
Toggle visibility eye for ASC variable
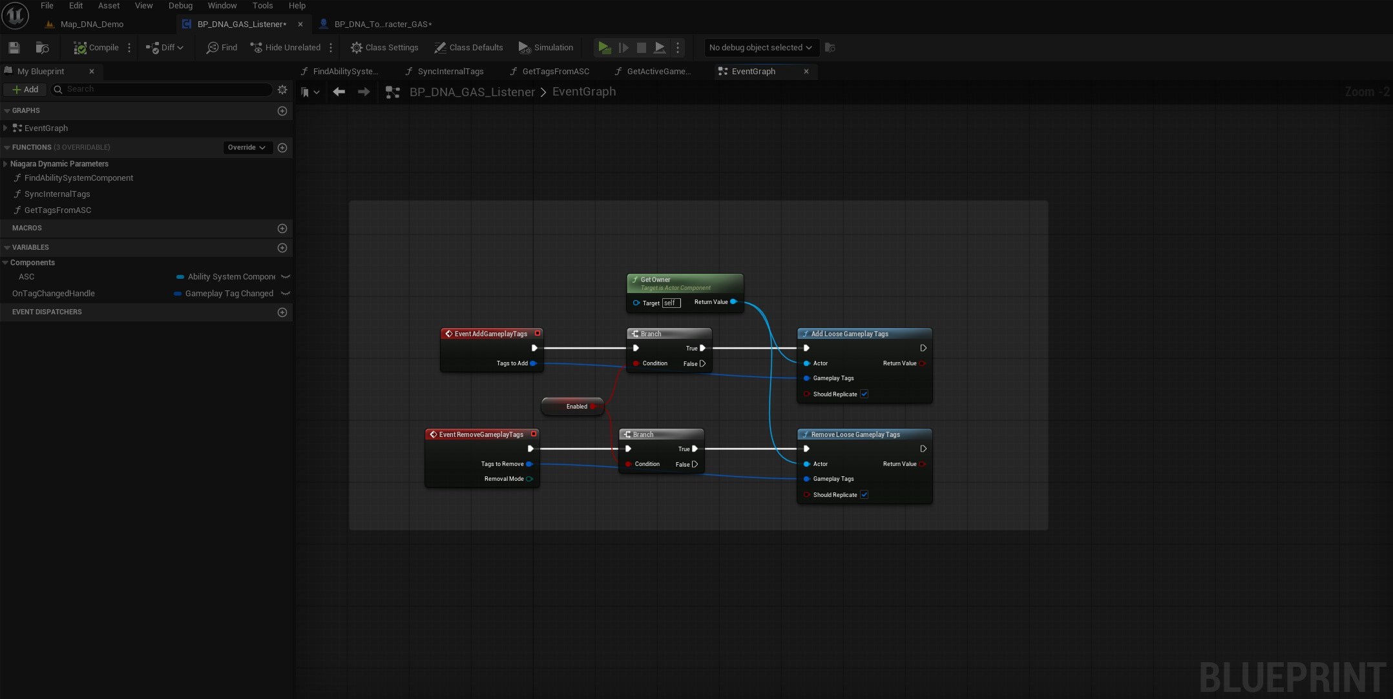(x=286, y=277)
